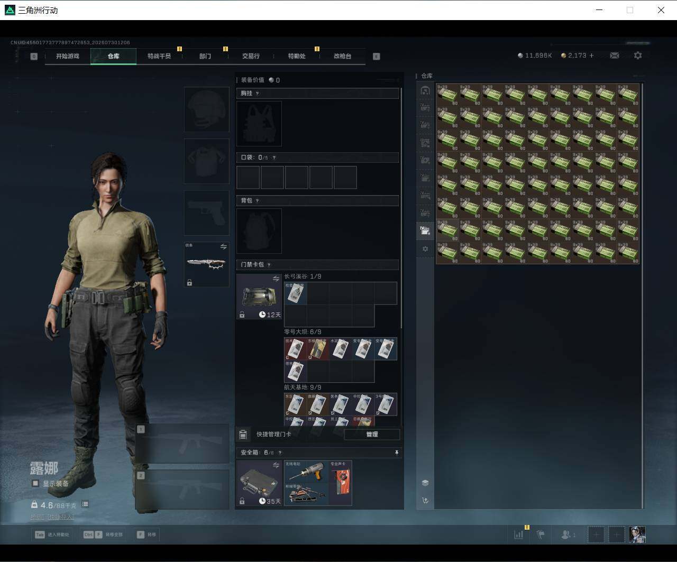Open the weight details list icon
The width and height of the screenshot is (677, 562).
coord(85,504)
